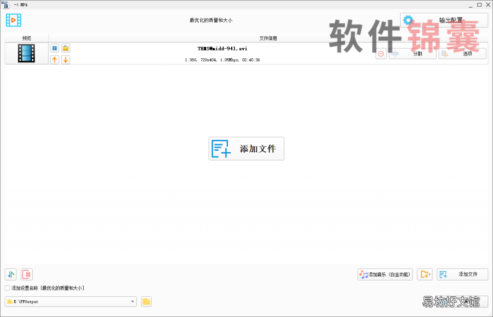Minimize the -> MP4 window
This screenshot has height=317, width=493.
470,5
